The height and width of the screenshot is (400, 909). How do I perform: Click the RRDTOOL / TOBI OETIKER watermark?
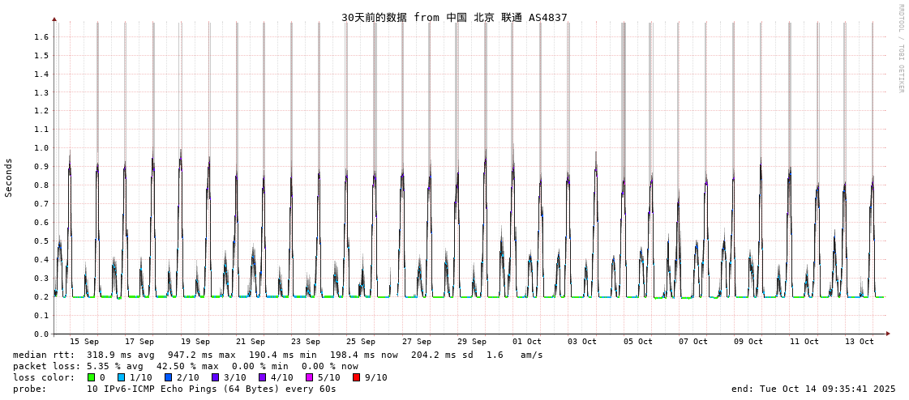[x=900, y=49]
